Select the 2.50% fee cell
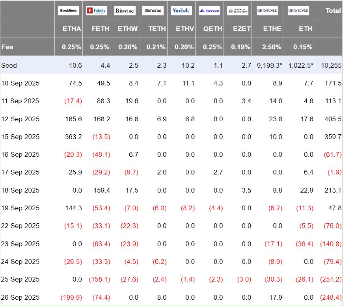343x306 pixels. click(x=272, y=47)
